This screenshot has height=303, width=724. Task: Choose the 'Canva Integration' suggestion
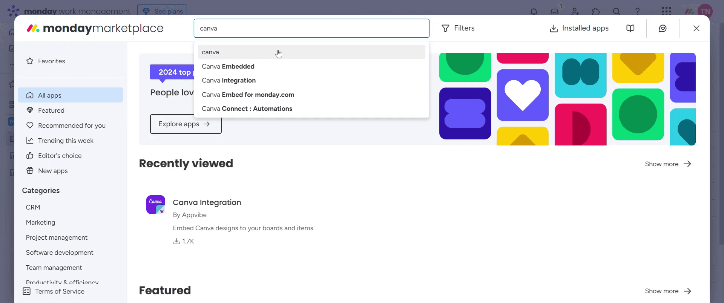[311, 80]
